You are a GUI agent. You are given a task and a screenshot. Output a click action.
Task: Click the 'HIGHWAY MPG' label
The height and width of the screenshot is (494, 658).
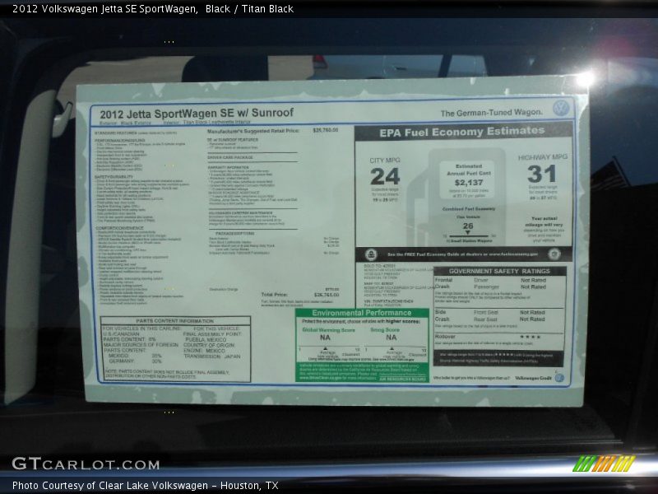(x=543, y=157)
